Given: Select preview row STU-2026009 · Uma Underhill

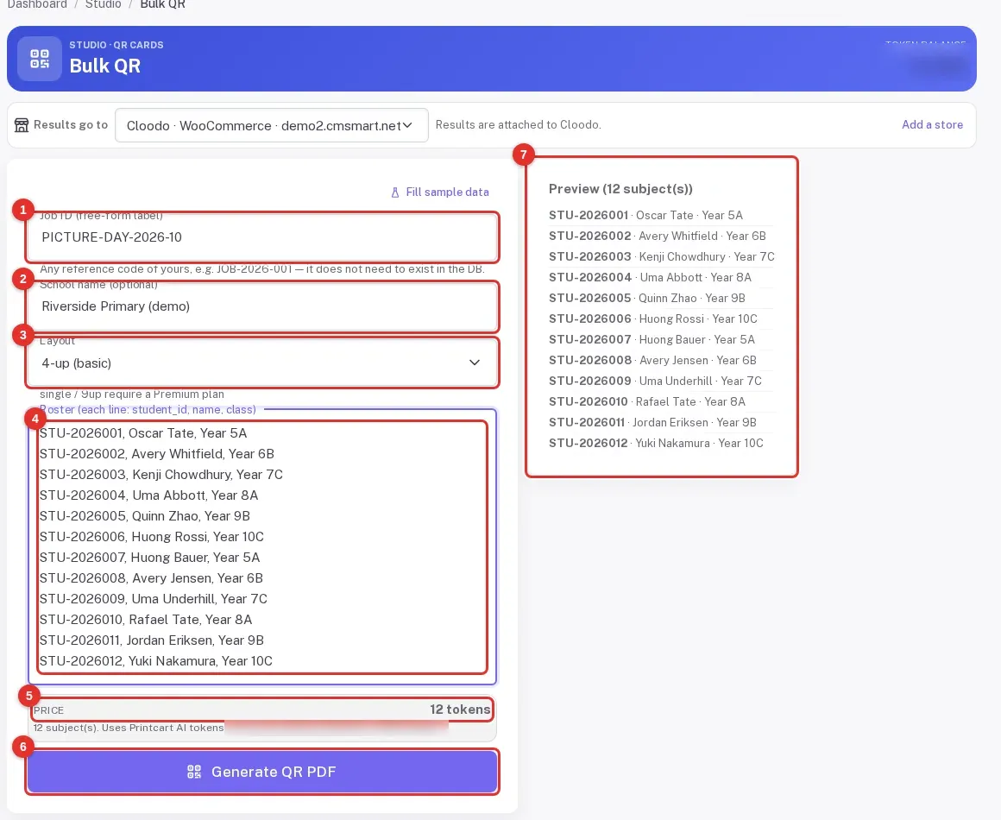Looking at the screenshot, I should pyautogui.click(x=655, y=382).
